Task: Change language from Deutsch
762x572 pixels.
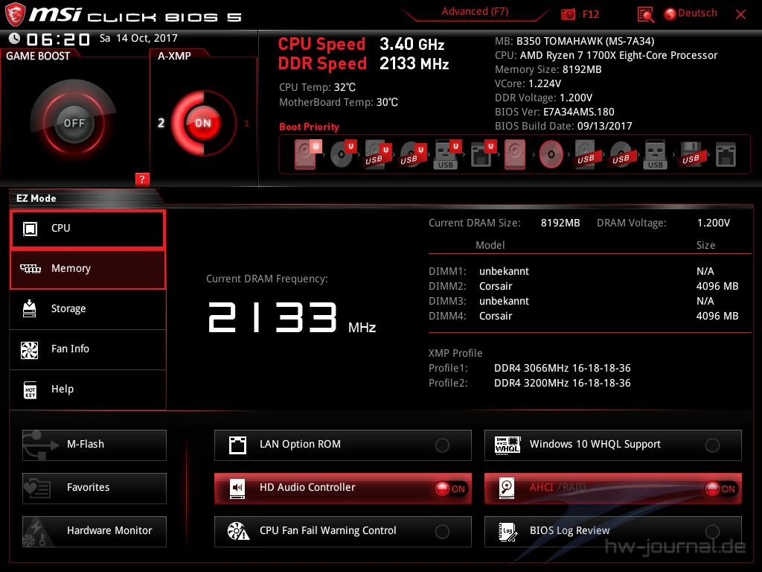Action: (x=697, y=13)
